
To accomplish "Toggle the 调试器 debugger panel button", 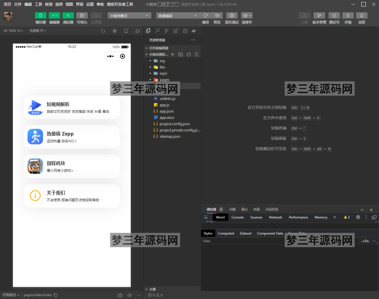I will (x=68, y=16).
